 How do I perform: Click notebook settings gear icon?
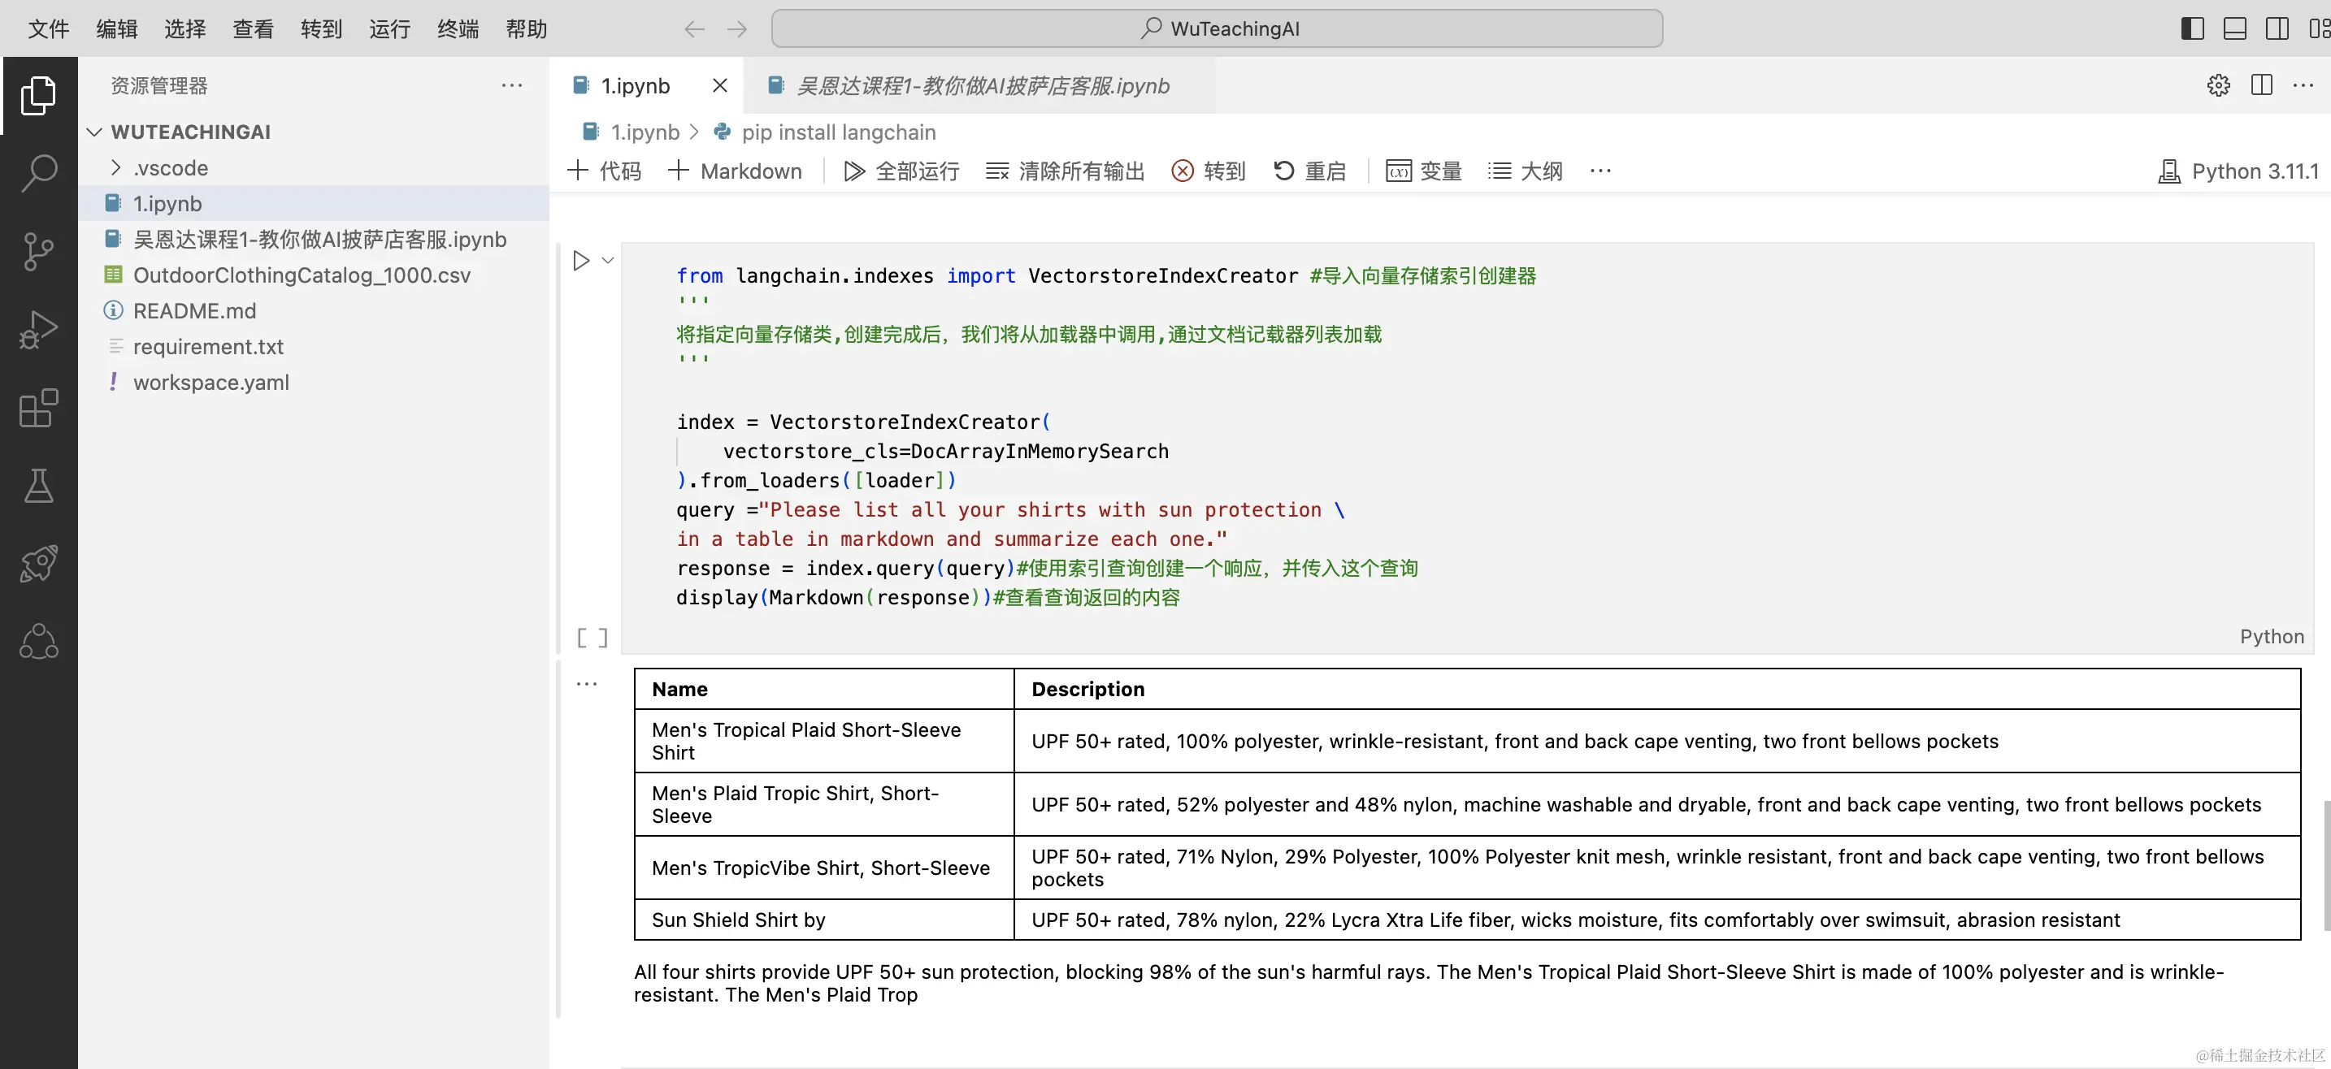pos(2218,85)
